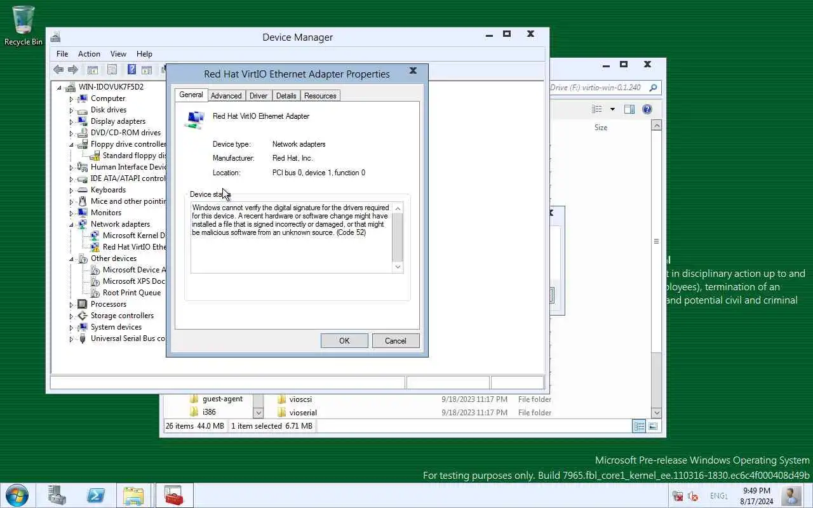Open the Start menu orb
The height and width of the screenshot is (508, 813).
point(17,495)
